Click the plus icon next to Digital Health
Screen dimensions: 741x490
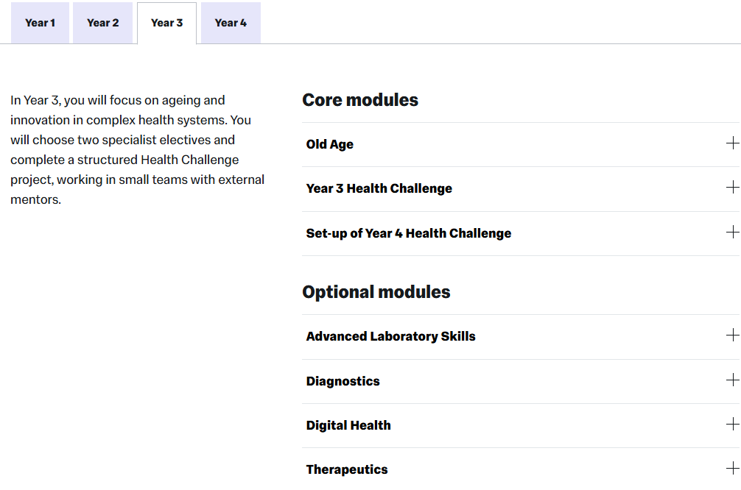732,425
